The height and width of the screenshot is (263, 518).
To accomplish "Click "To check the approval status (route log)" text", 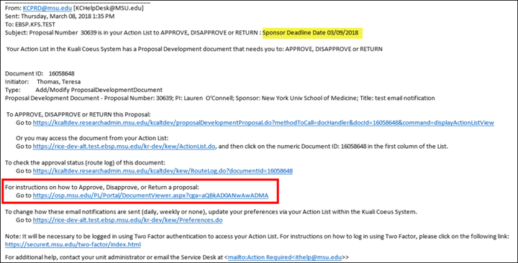I will (x=85, y=162).
